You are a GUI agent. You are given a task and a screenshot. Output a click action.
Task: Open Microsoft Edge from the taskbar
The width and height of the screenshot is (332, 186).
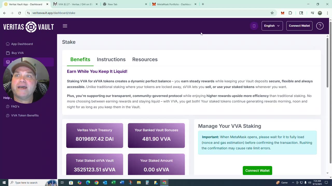coord(88,183)
